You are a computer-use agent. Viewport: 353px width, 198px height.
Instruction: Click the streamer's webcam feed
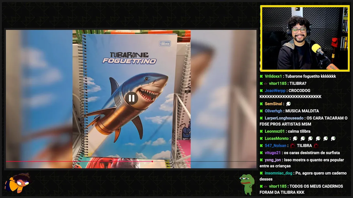click(305, 38)
